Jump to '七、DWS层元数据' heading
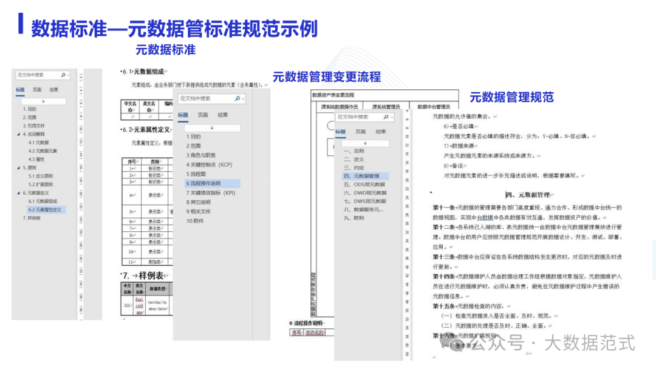656x369 pixels. [x=365, y=201]
